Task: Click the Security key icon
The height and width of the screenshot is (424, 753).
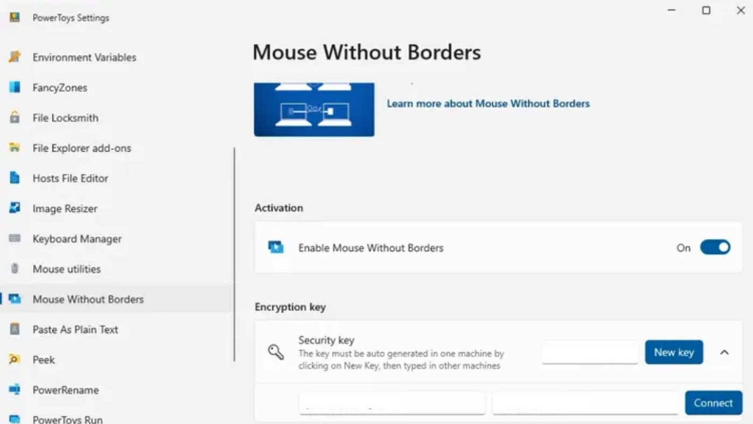Action: (276, 352)
